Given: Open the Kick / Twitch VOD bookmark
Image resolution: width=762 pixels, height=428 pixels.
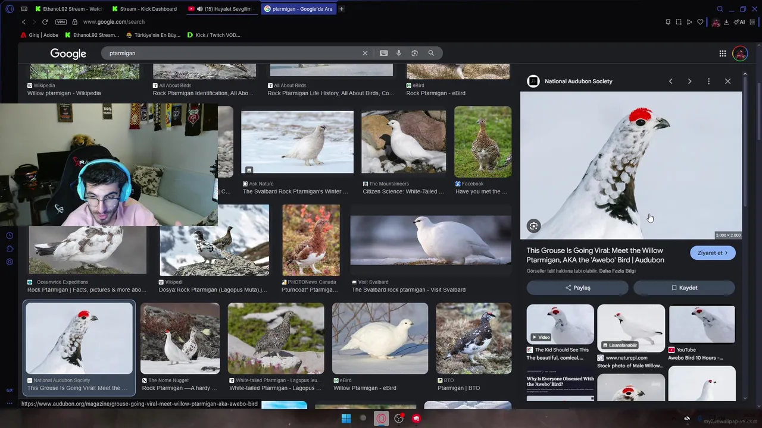Looking at the screenshot, I should 214,35.
